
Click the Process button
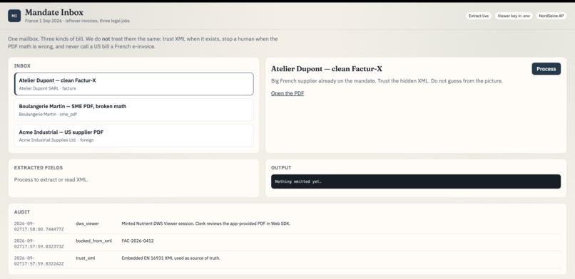click(x=546, y=69)
